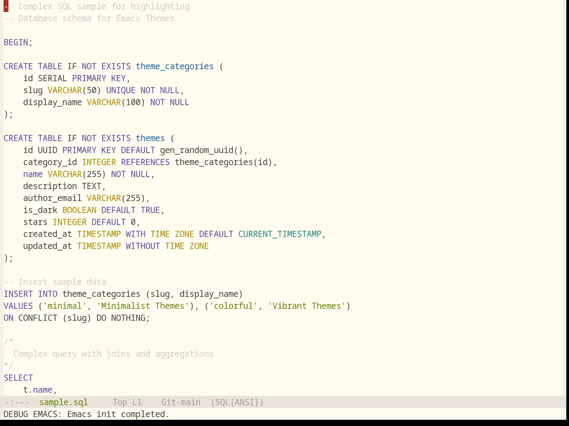The height and width of the screenshot is (426, 569).
Task: Click the 'minimal' string literal
Action: pos(65,306)
